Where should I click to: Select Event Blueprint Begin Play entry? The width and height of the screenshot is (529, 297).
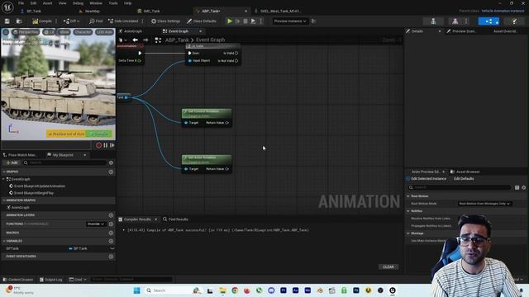(x=34, y=193)
